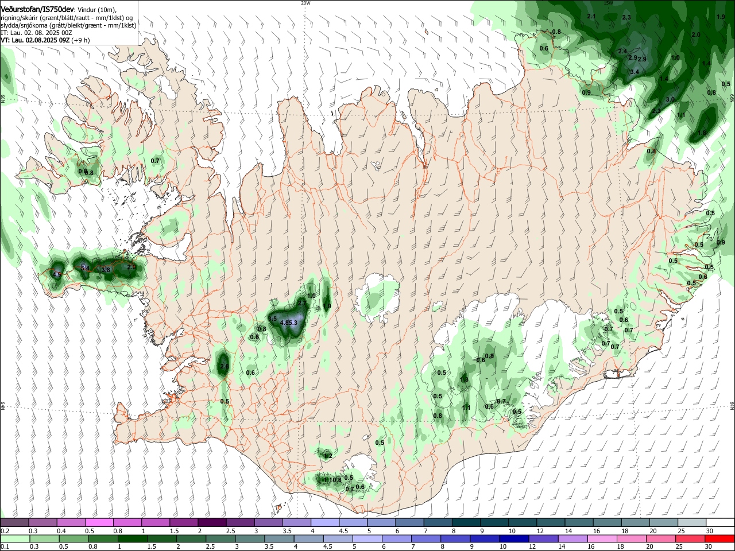Click the 0.1 label in rain legend
Screen dimensions: 735x551
click(4, 546)
